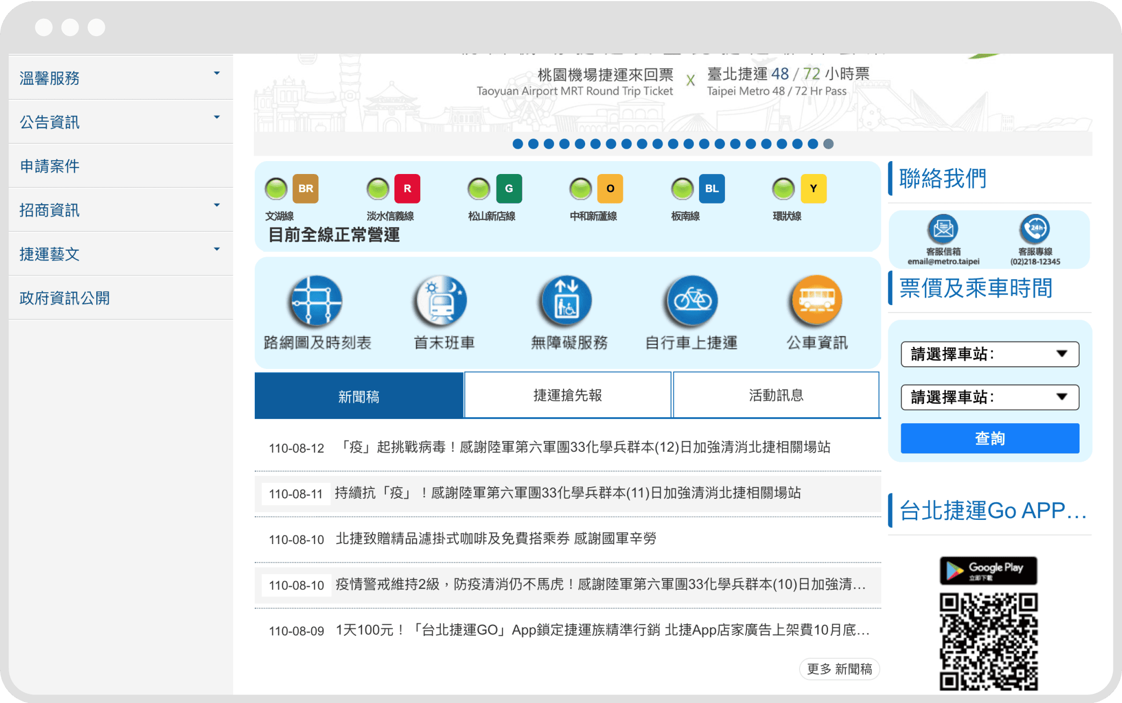1122x703 pixels.
Task: Click the 台北捷運Go APP heading
Action: click(992, 511)
